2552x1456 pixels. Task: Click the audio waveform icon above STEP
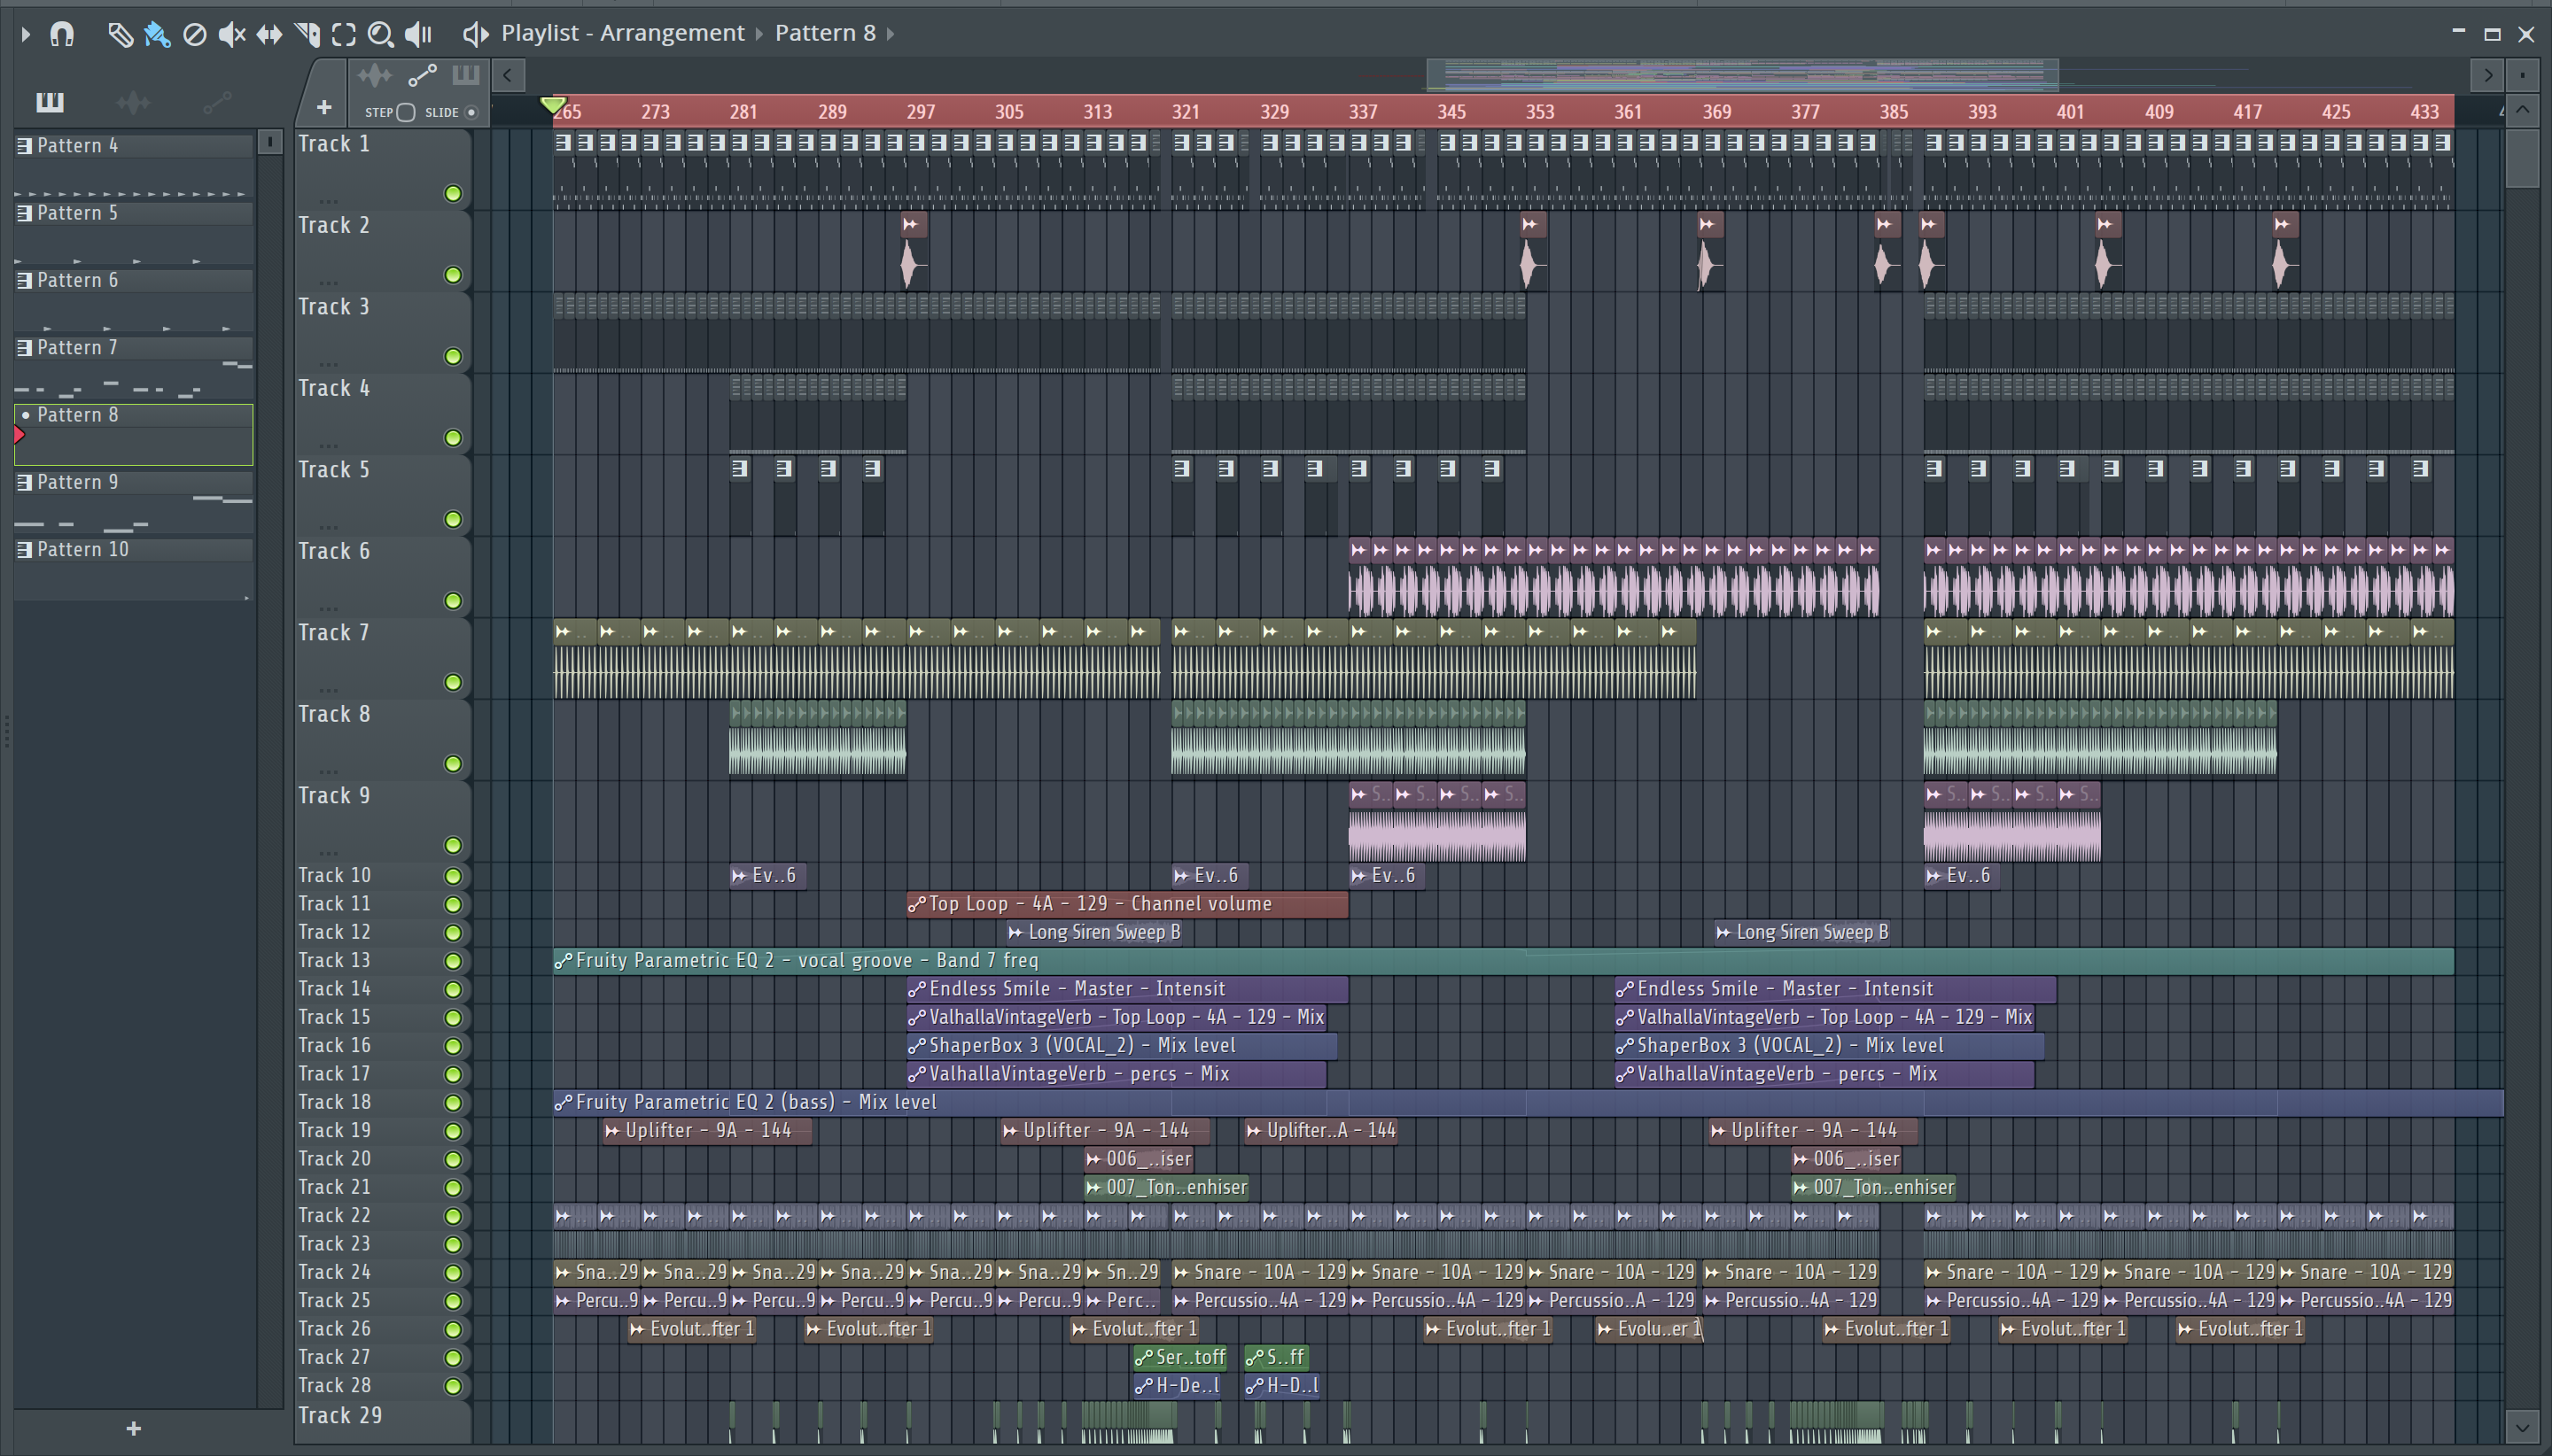pyautogui.click(x=375, y=76)
